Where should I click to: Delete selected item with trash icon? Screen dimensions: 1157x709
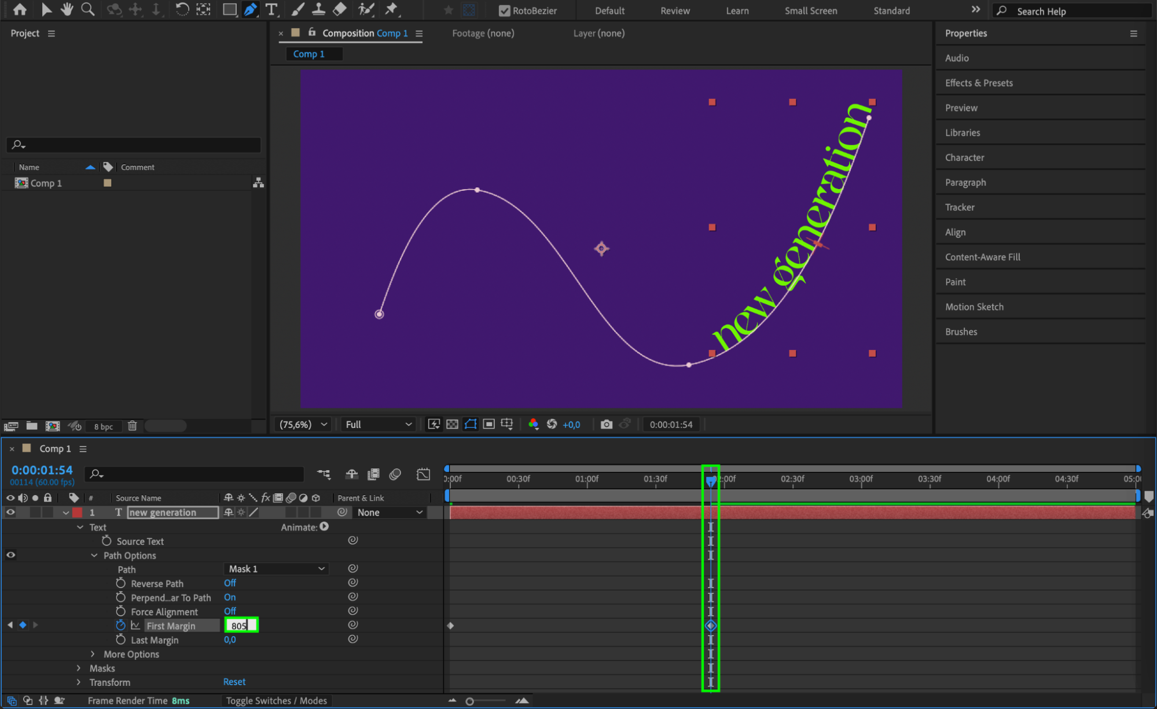pos(132,426)
